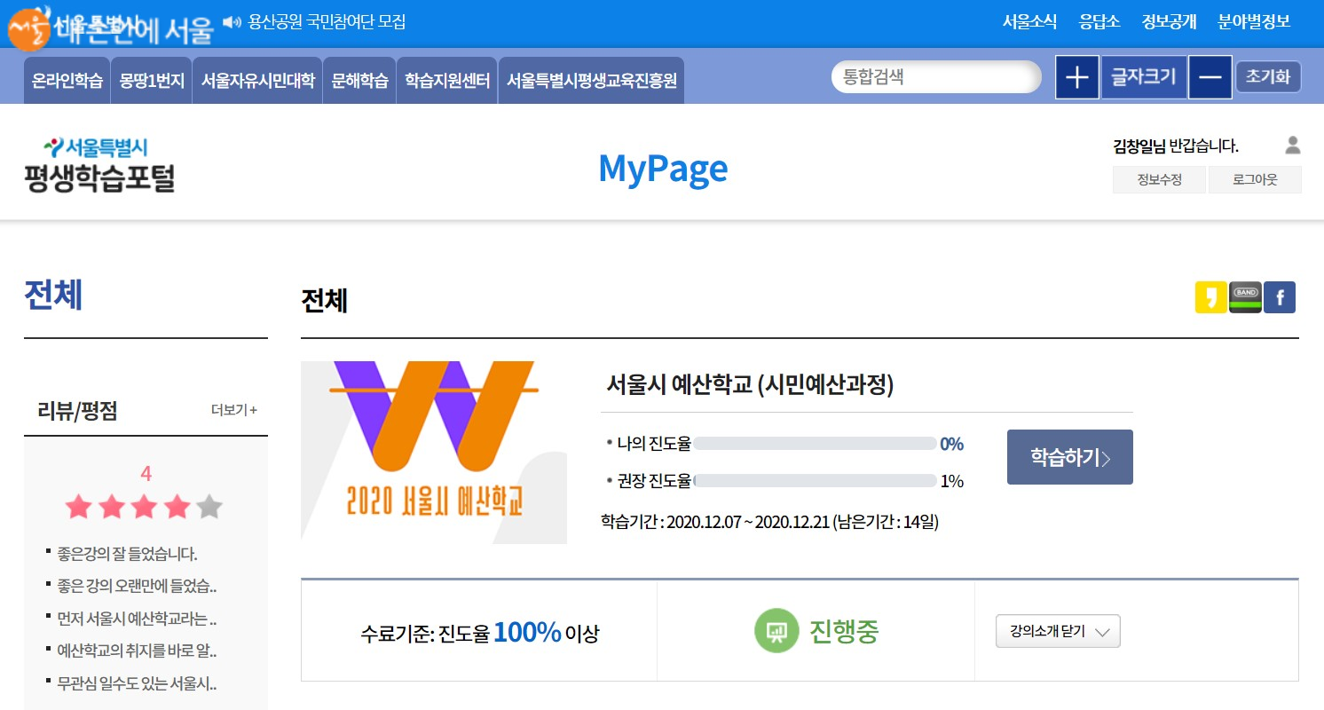
Task: Click the green 진행중 status icon
Action: 776,631
